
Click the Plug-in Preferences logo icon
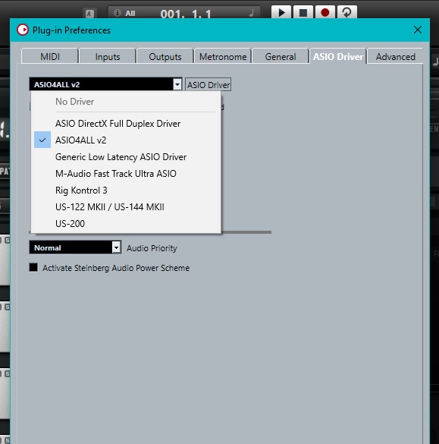click(x=23, y=30)
